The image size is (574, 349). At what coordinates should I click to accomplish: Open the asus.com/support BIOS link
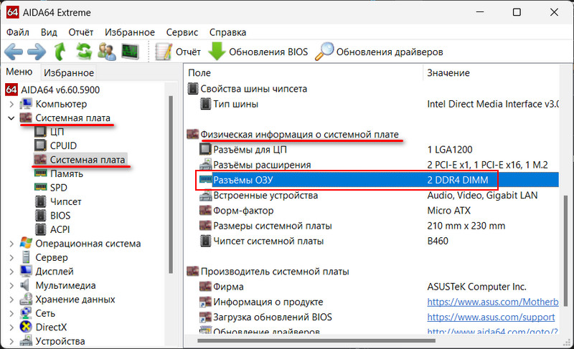tap(491, 317)
